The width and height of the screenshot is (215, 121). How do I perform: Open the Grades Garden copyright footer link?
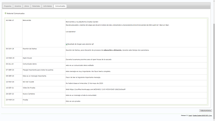(202, 116)
